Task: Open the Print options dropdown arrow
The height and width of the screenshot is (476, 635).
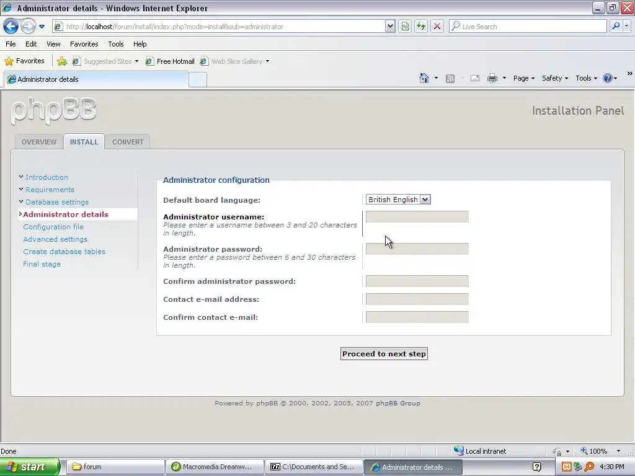Action: (504, 78)
